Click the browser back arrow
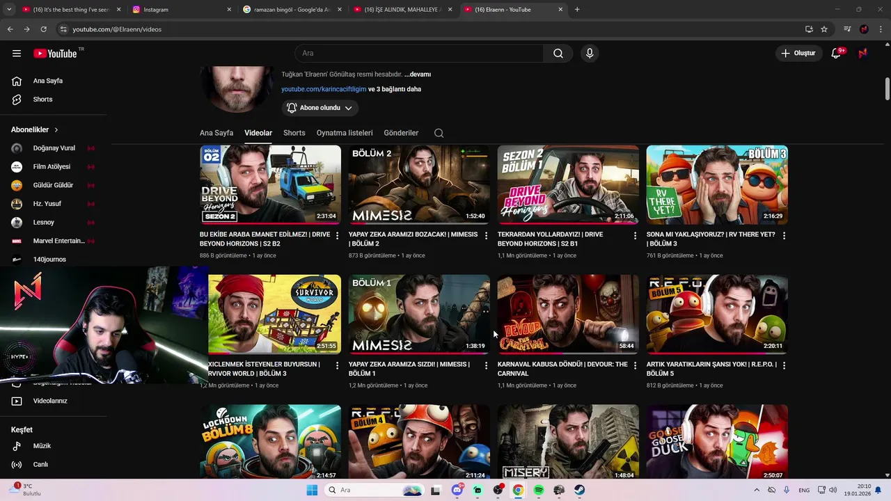This screenshot has width=891, height=501. [10, 29]
